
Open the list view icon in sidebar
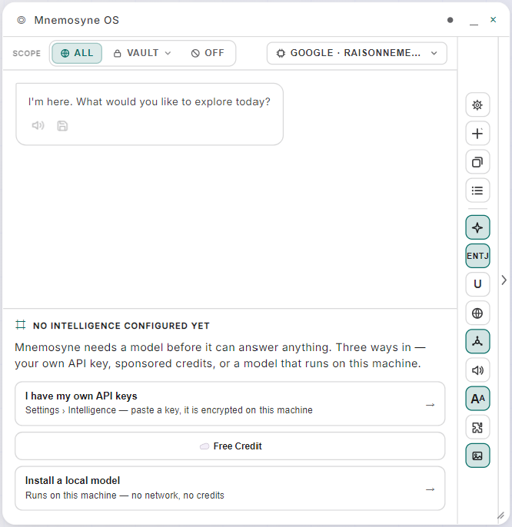(x=477, y=191)
